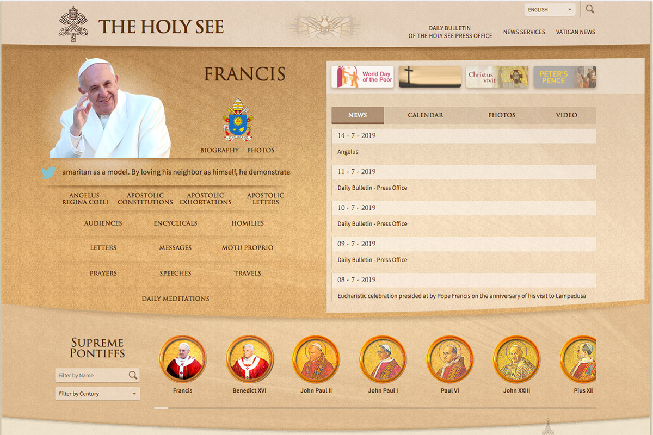Screen dimensions: 653x435
Task: Select the Photos tab in news panel
Action: tap(501, 115)
